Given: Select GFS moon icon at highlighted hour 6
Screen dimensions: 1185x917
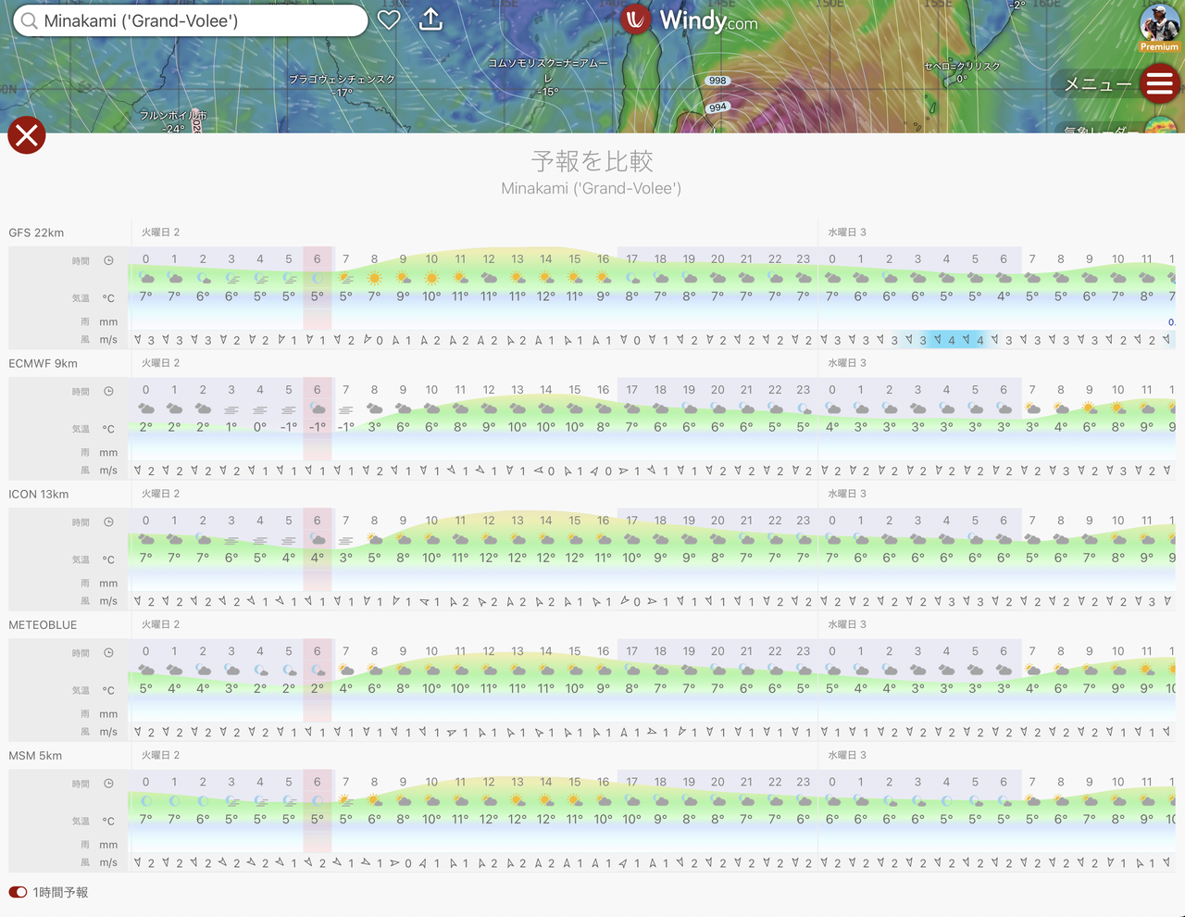Looking at the screenshot, I should pyautogui.click(x=318, y=278).
